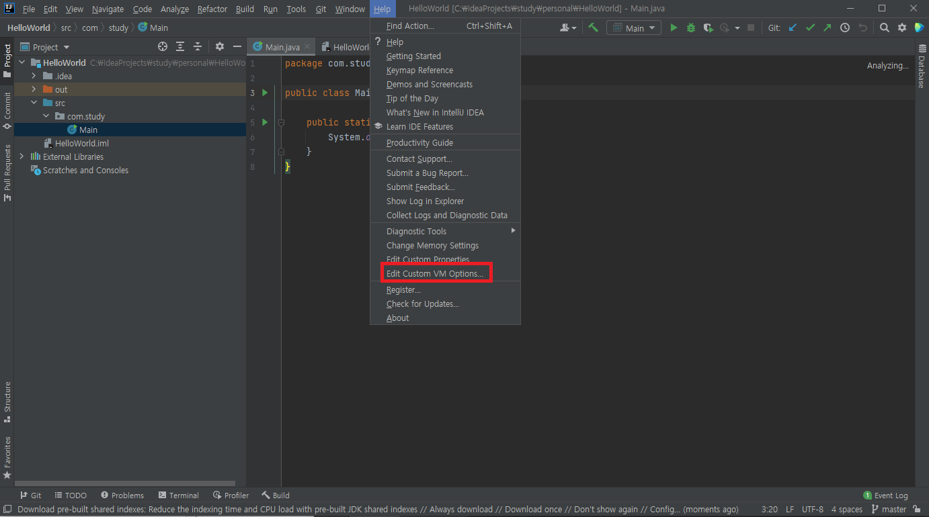Click the run gutter icon on line 3
This screenshot has width=929, height=517.
[265, 93]
